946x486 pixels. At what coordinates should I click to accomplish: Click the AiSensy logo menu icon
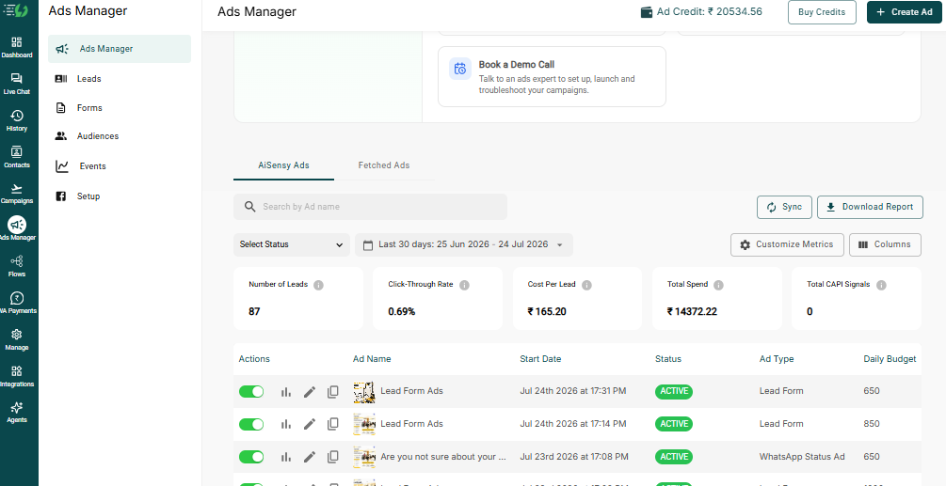click(16, 9)
